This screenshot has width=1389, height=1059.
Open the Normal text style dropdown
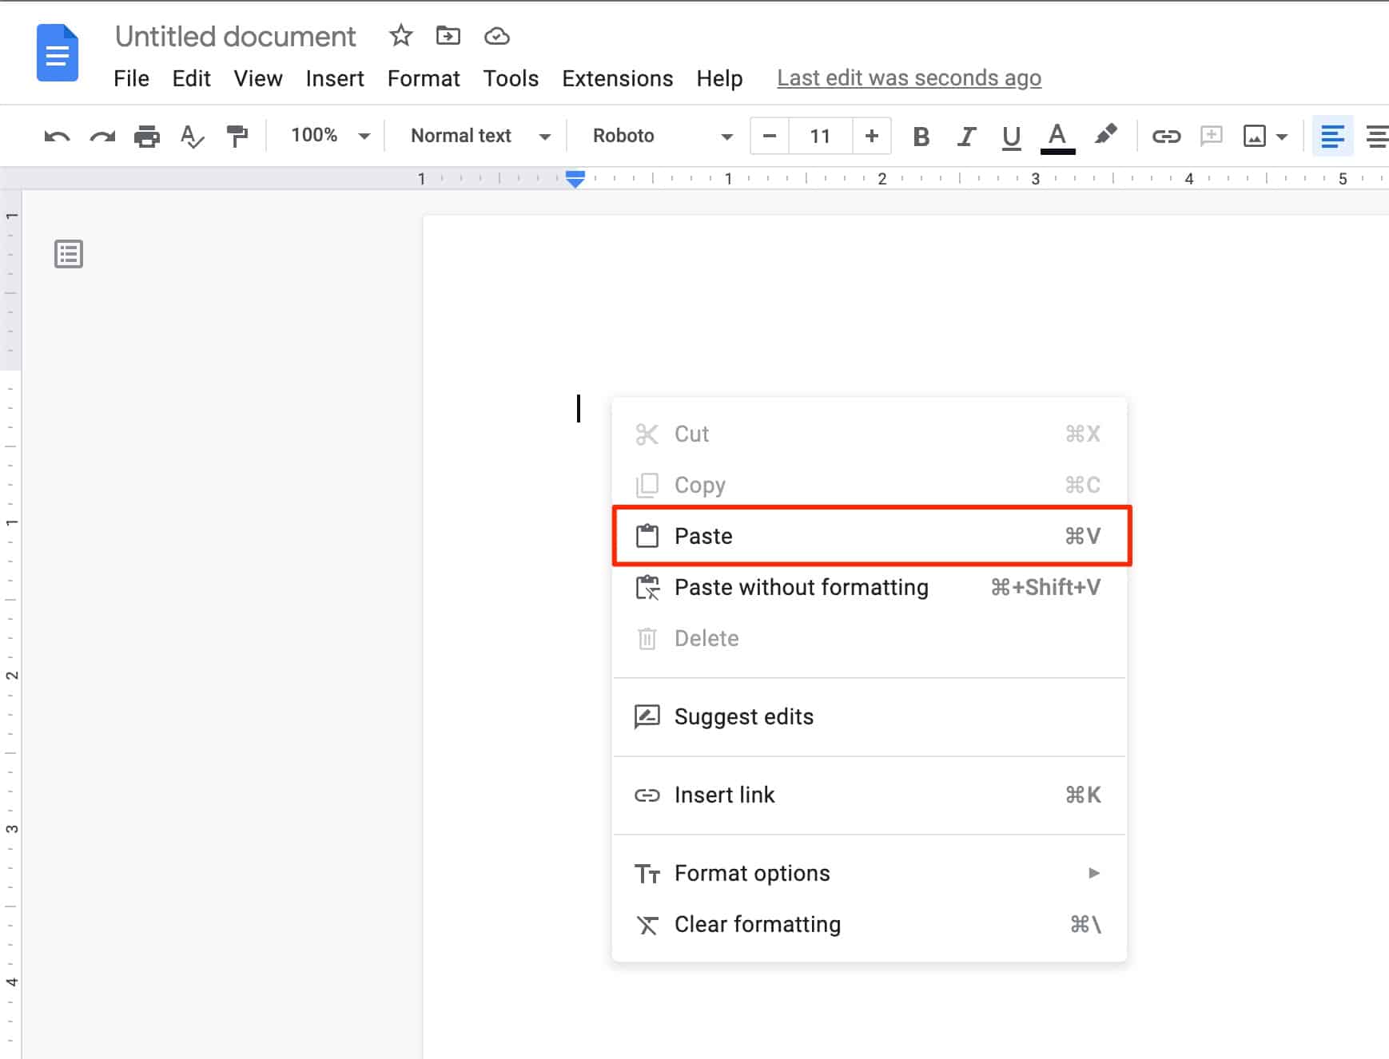[480, 136]
